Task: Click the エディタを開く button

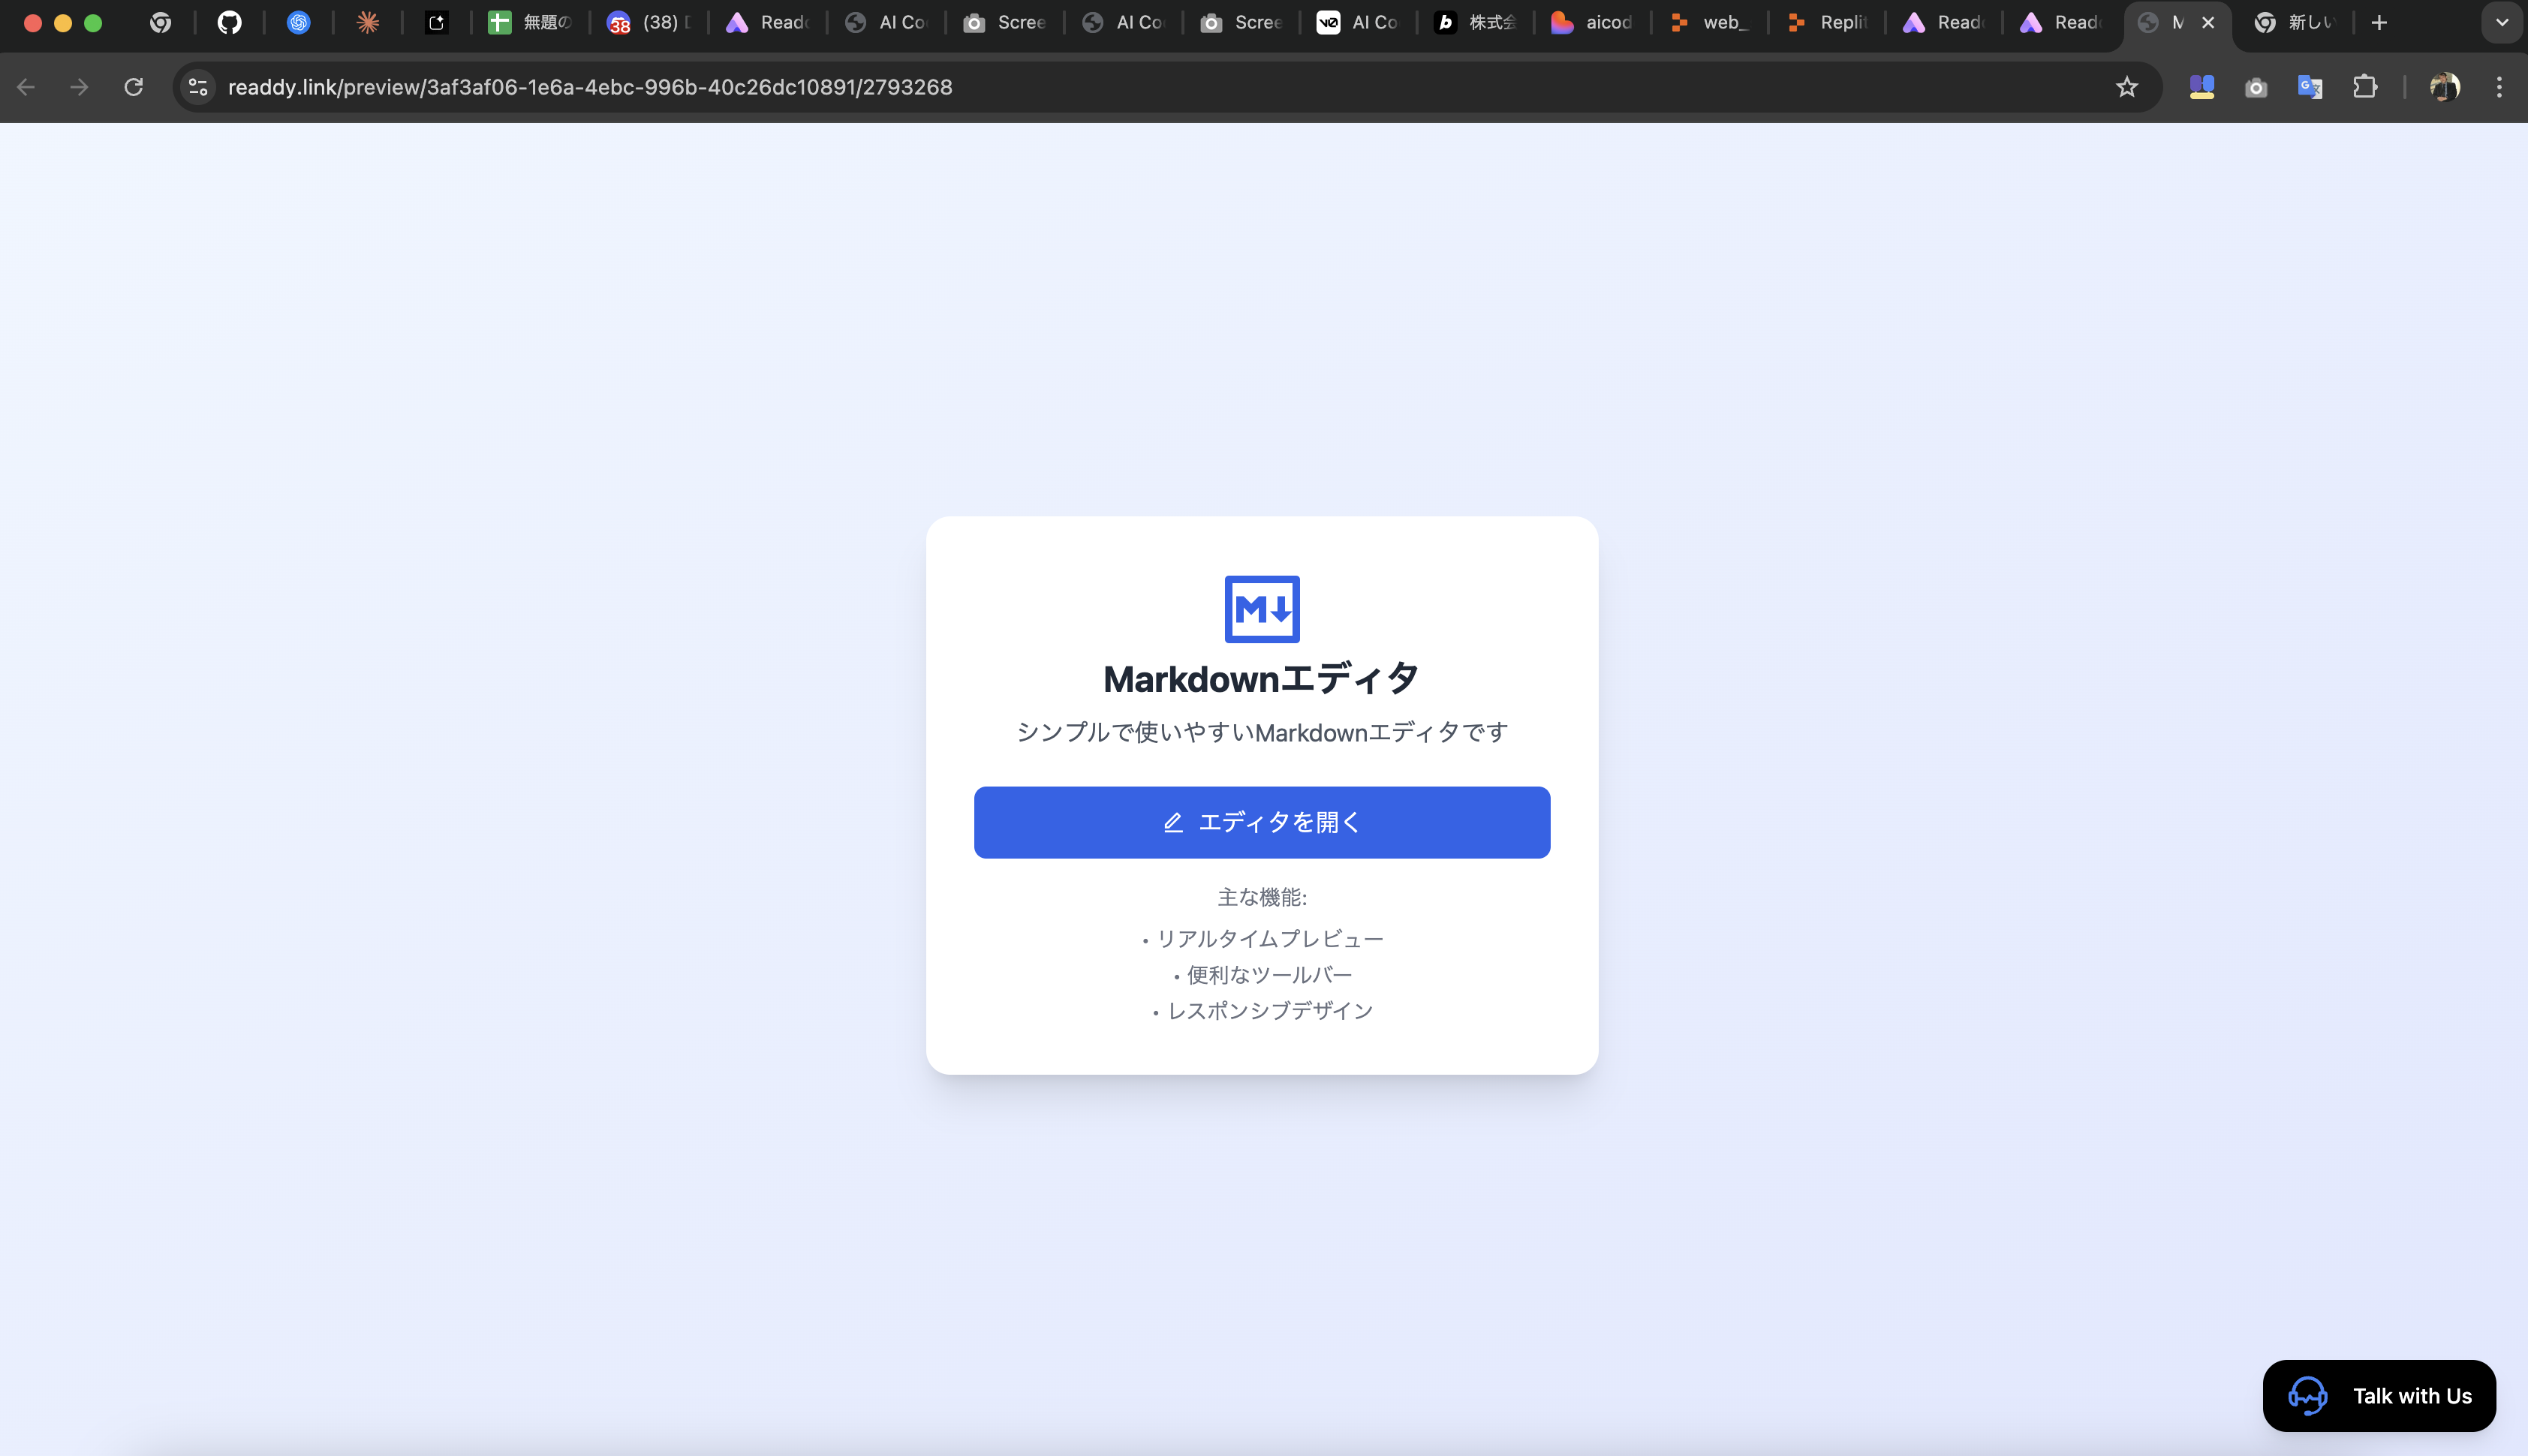Action: (x=1261, y=821)
